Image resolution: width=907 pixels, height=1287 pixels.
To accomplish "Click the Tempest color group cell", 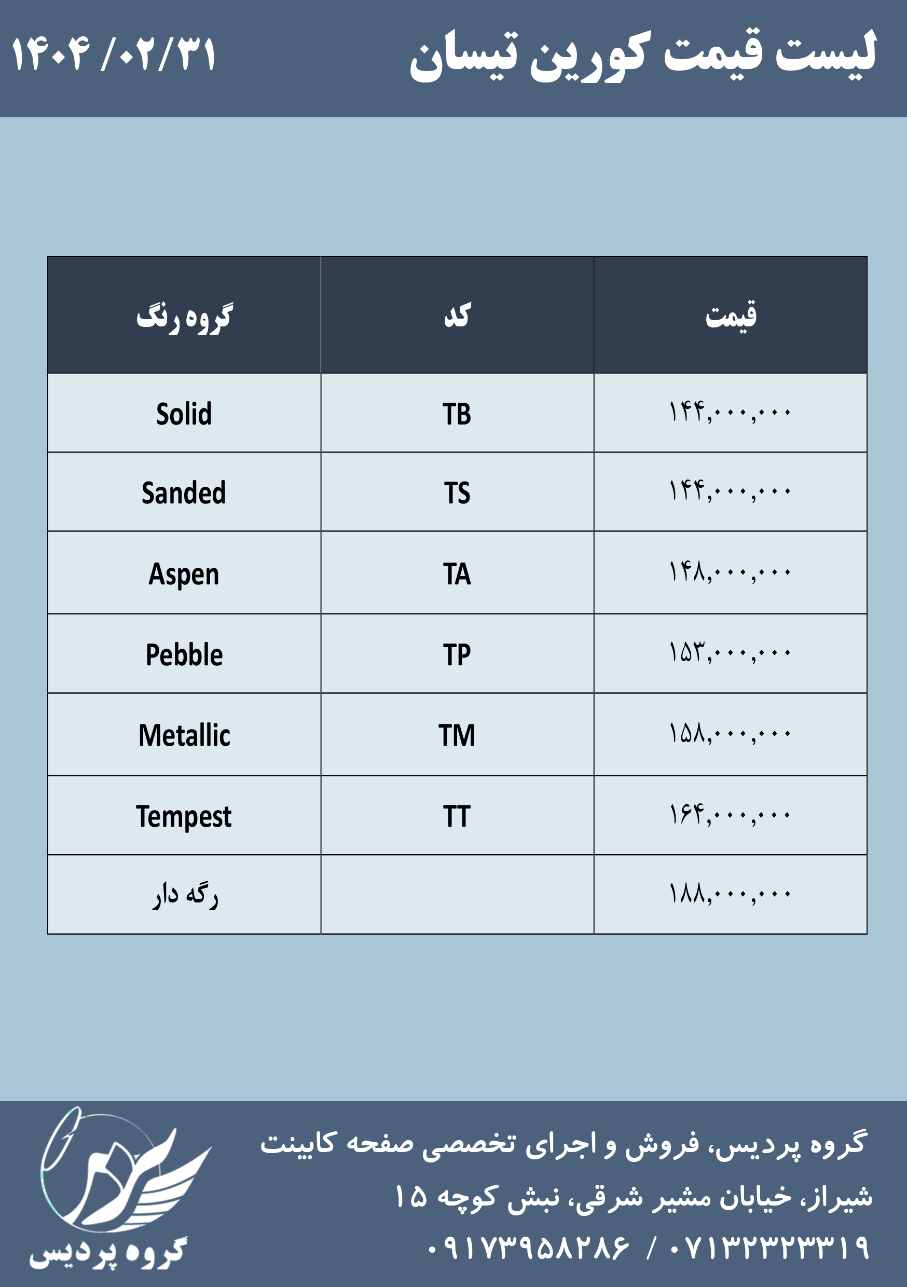I will click(184, 816).
